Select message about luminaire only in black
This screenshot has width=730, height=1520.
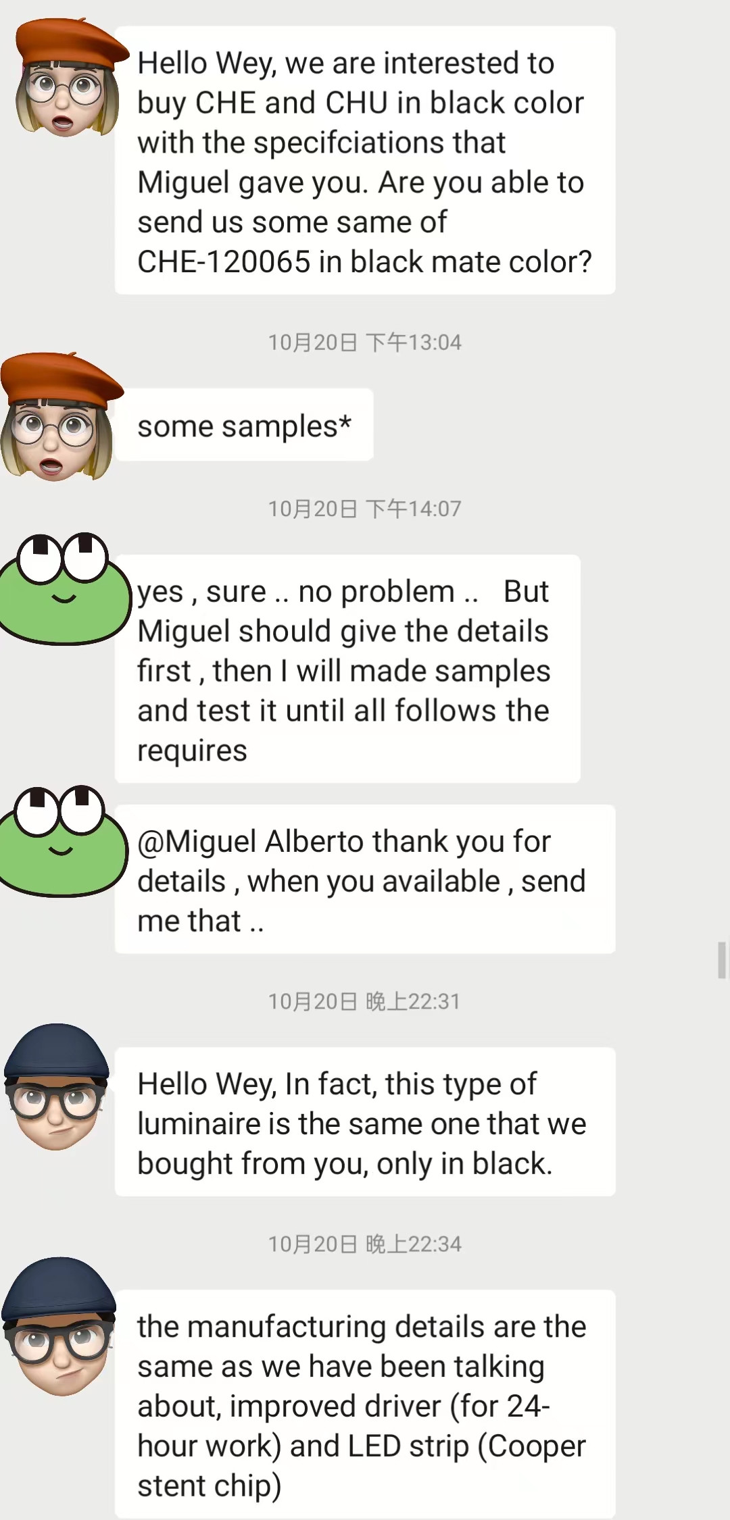click(364, 1123)
